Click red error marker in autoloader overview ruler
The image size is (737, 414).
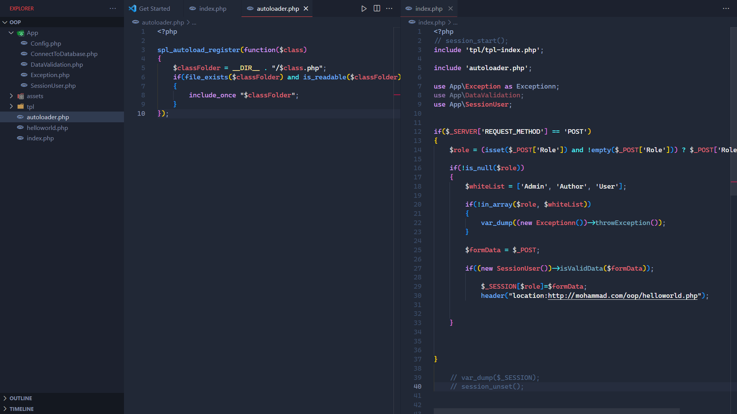397,95
